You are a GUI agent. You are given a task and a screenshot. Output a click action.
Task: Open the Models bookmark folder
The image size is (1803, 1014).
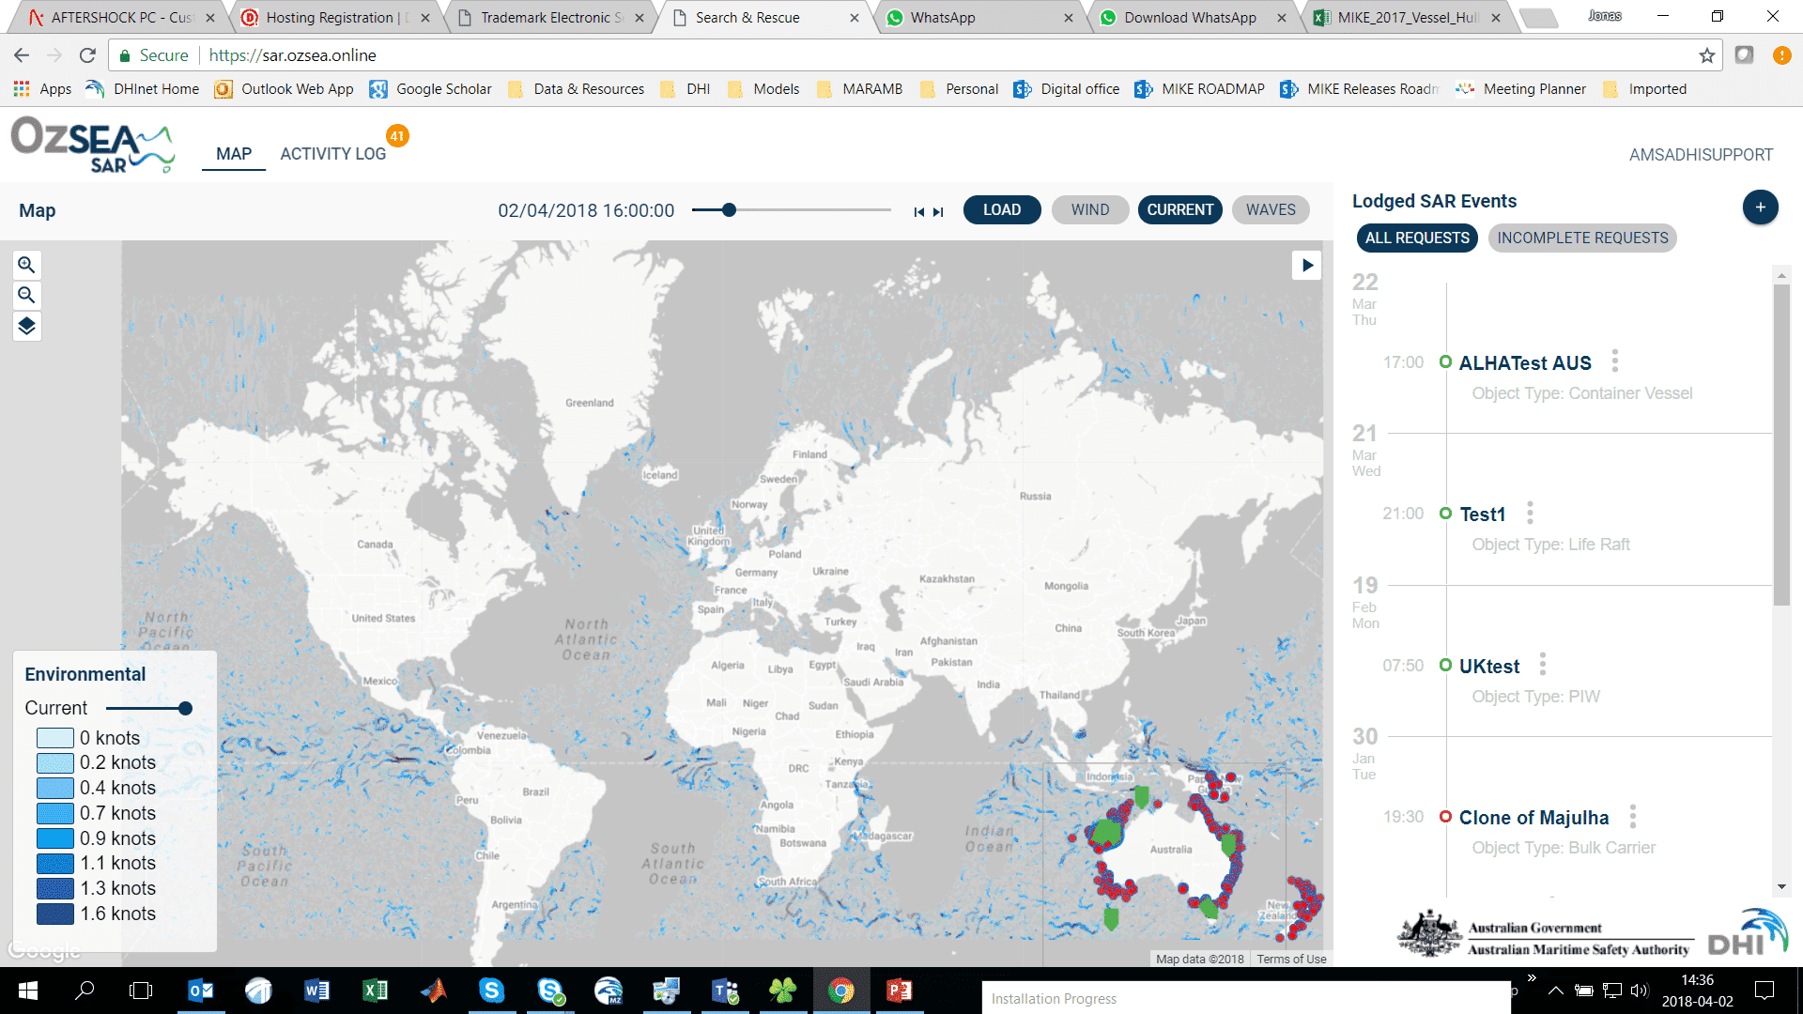tap(763, 89)
